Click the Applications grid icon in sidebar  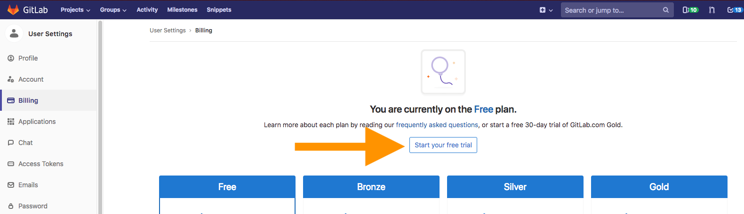coord(11,122)
